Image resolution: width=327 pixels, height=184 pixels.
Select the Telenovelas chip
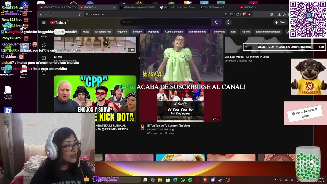(218, 32)
